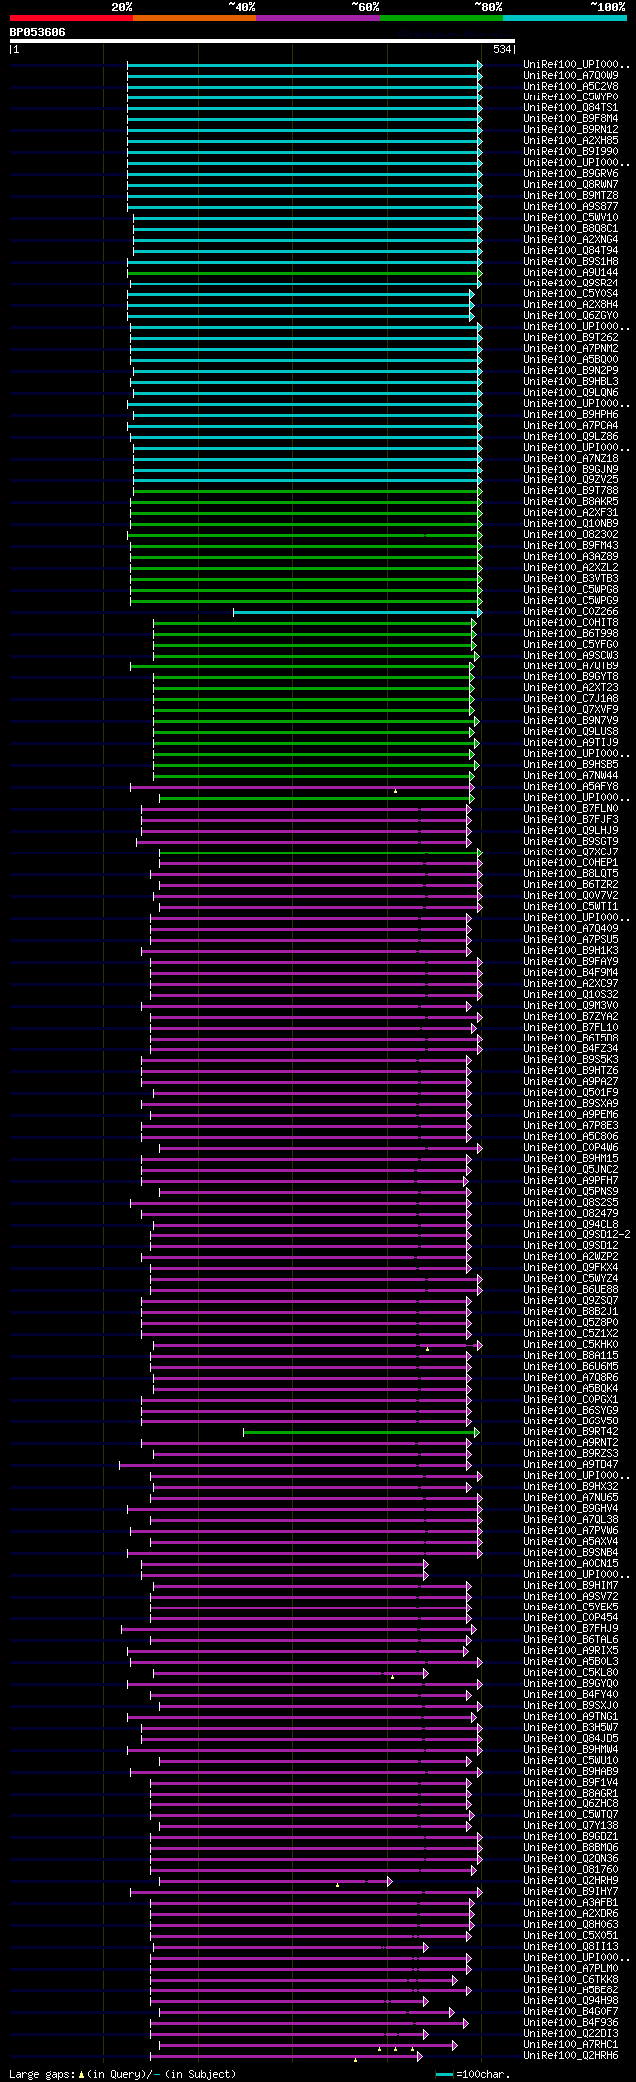636x2082 pixels.
Task: Select label UniRef100_Q7XCJ7
Action: point(570,852)
